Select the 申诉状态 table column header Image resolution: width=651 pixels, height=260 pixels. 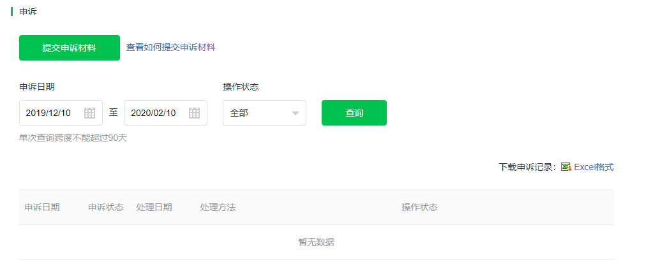click(x=106, y=207)
